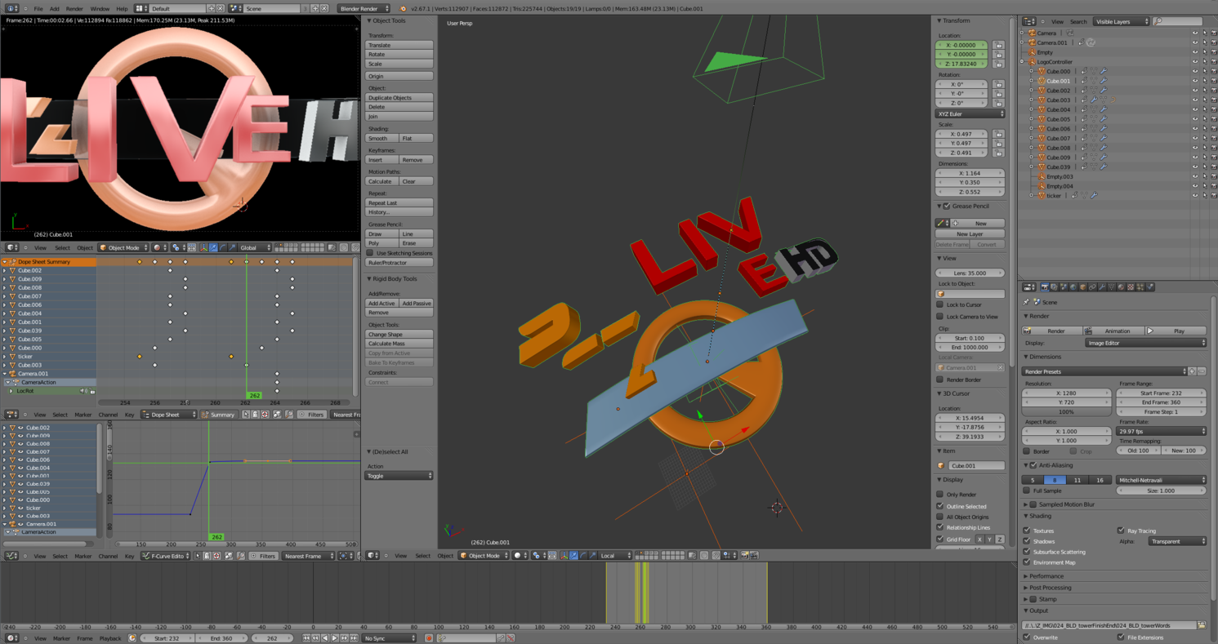Click the Smooth shading button
The width and height of the screenshot is (1218, 644).
click(x=381, y=139)
